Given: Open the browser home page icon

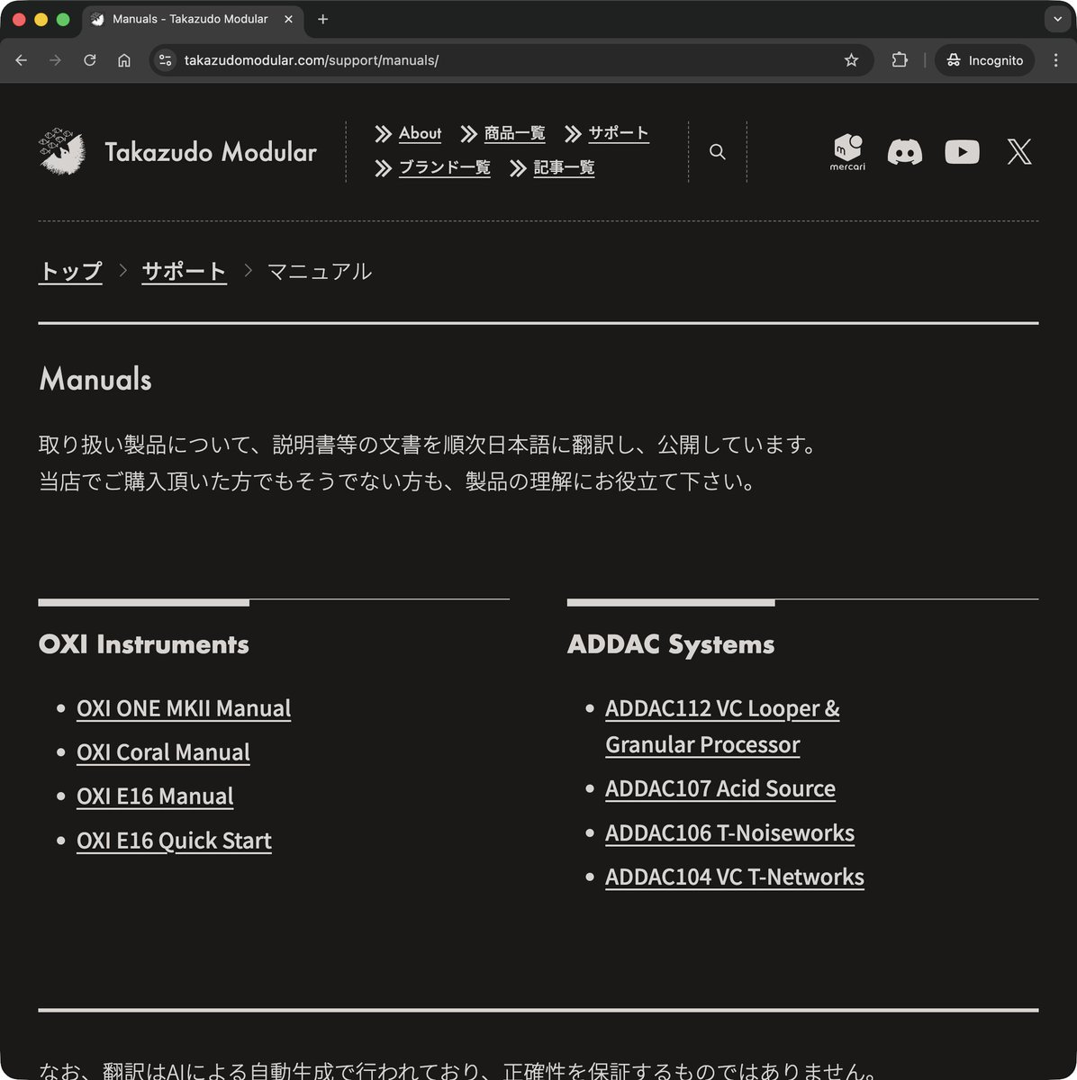Looking at the screenshot, I should coord(124,60).
